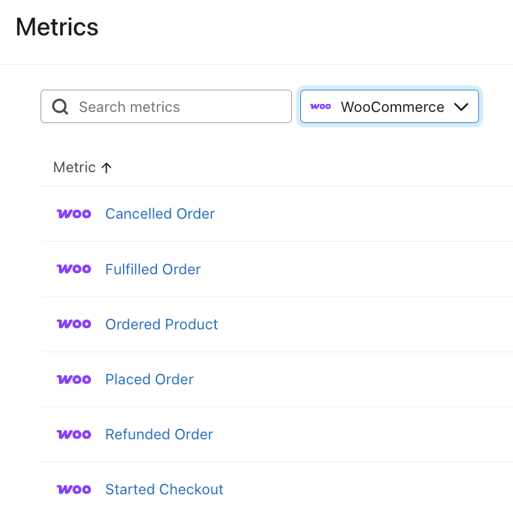
Task: Open the Cancelled Order metric
Action: tap(160, 213)
